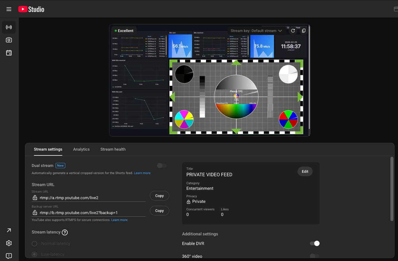Click the lock icon beside Backup server URL
Screen dimensions: 398x261
(35, 213)
